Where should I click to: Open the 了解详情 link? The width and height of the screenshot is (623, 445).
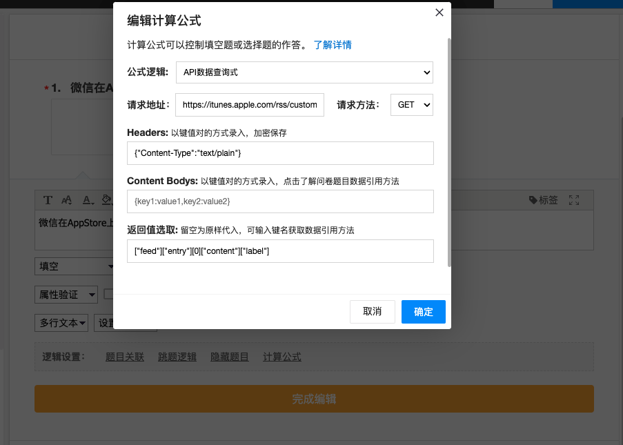(x=333, y=45)
